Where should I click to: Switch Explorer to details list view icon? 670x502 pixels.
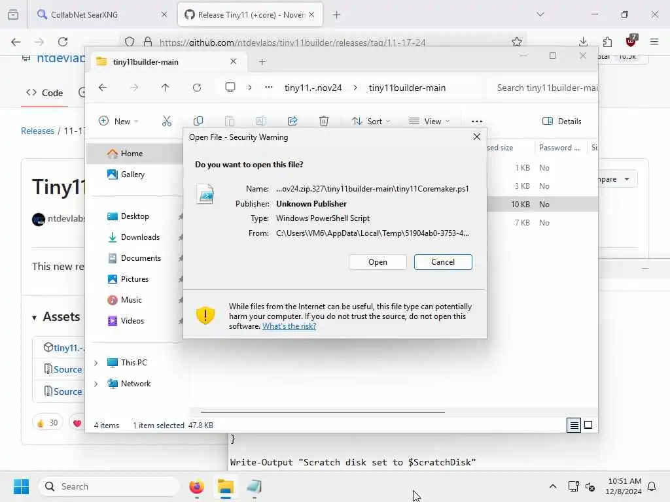click(573, 425)
